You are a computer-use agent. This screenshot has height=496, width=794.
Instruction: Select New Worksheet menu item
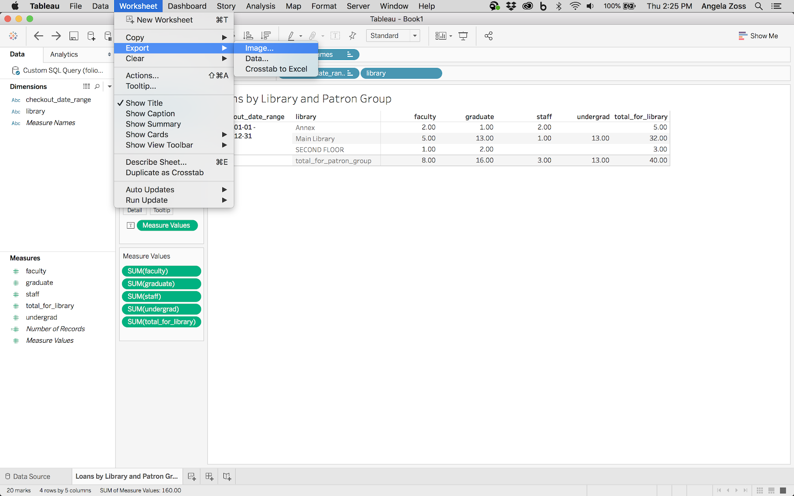pos(174,20)
